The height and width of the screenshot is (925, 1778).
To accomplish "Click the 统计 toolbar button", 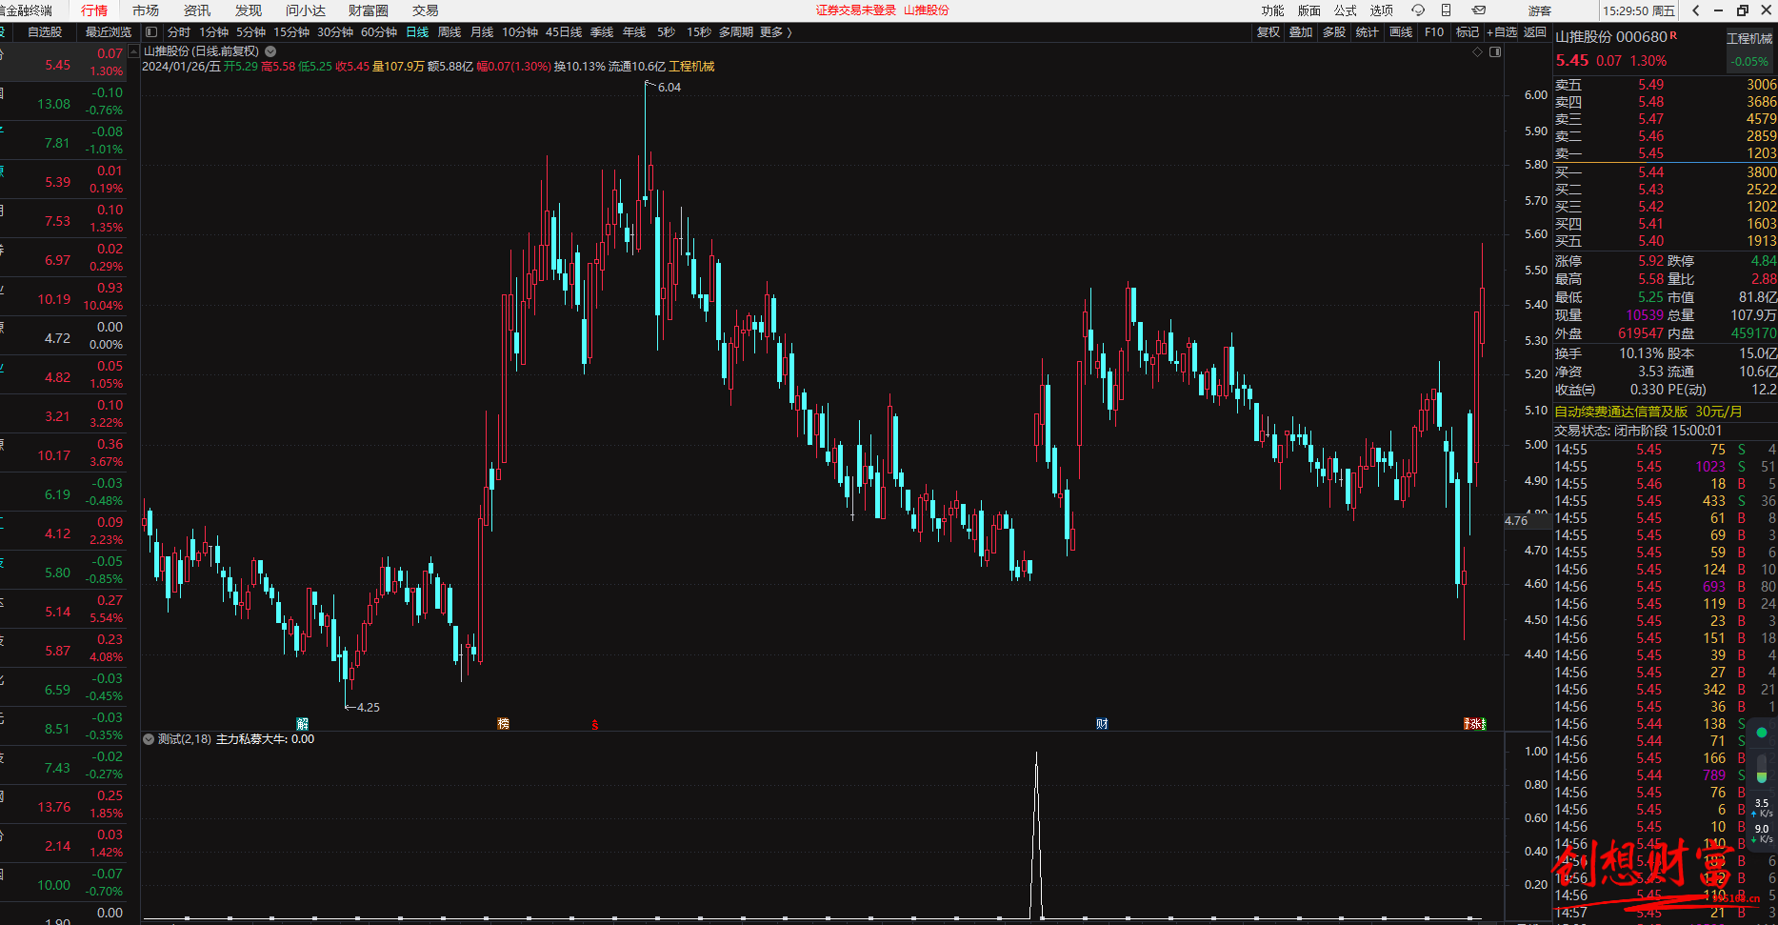I will (1367, 32).
